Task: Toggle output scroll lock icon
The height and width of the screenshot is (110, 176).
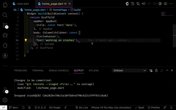Action: (156, 70)
